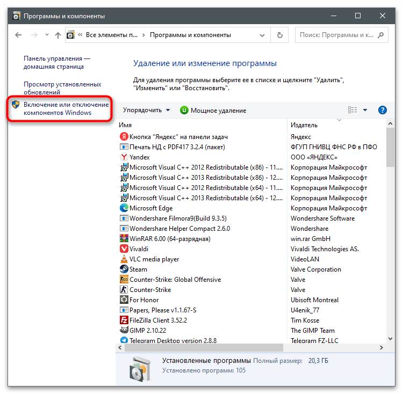This screenshot has width=403, height=394.
Task: Click the For Honor program icon
Action: coord(124,300)
